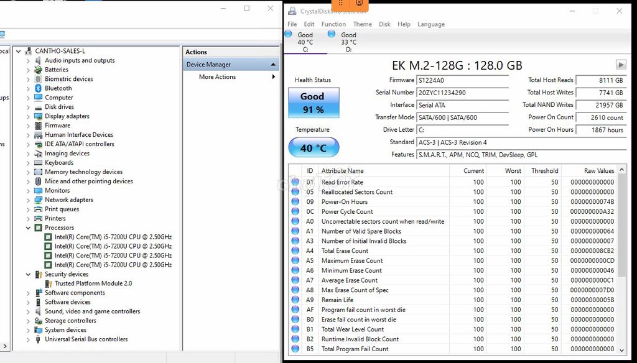Select the Total Erase Count attribute row
The height and width of the screenshot is (363, 637).
tap(453, 251)
